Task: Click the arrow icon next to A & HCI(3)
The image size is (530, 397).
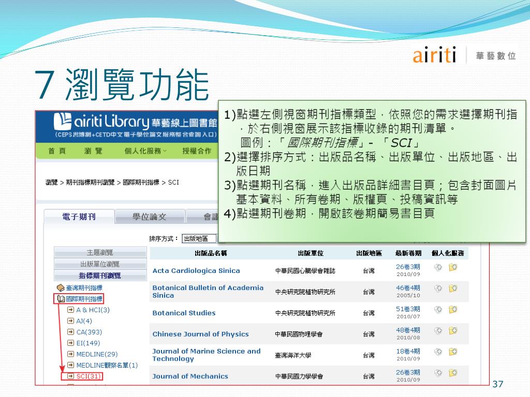Action: point(70,310)
